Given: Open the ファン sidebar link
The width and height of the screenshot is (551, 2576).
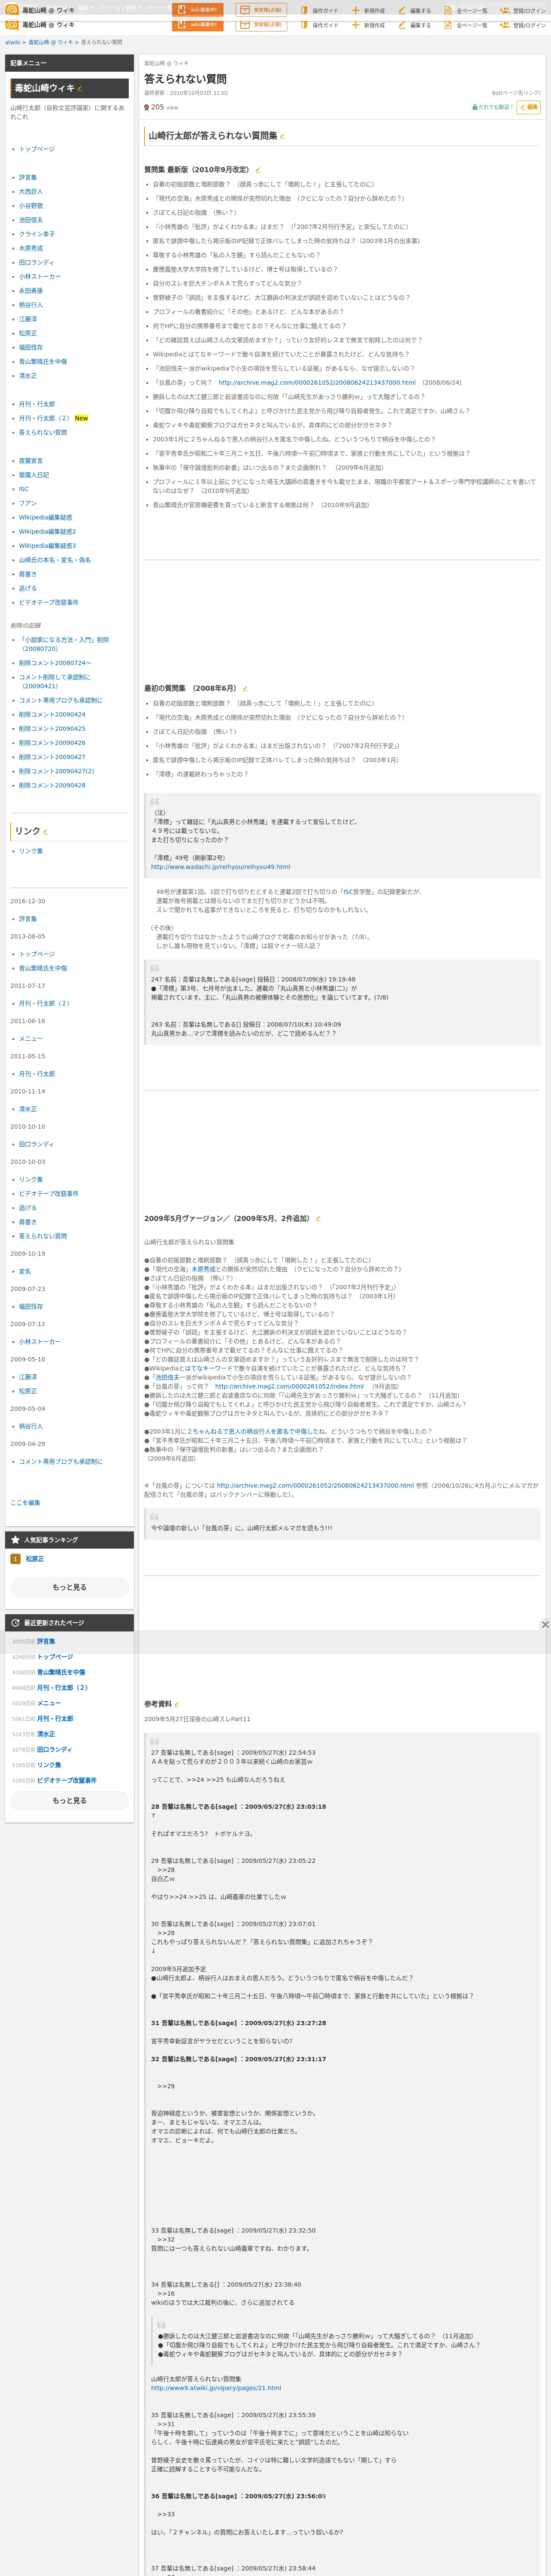Looking at the screenshot, I should click(28, 503).
